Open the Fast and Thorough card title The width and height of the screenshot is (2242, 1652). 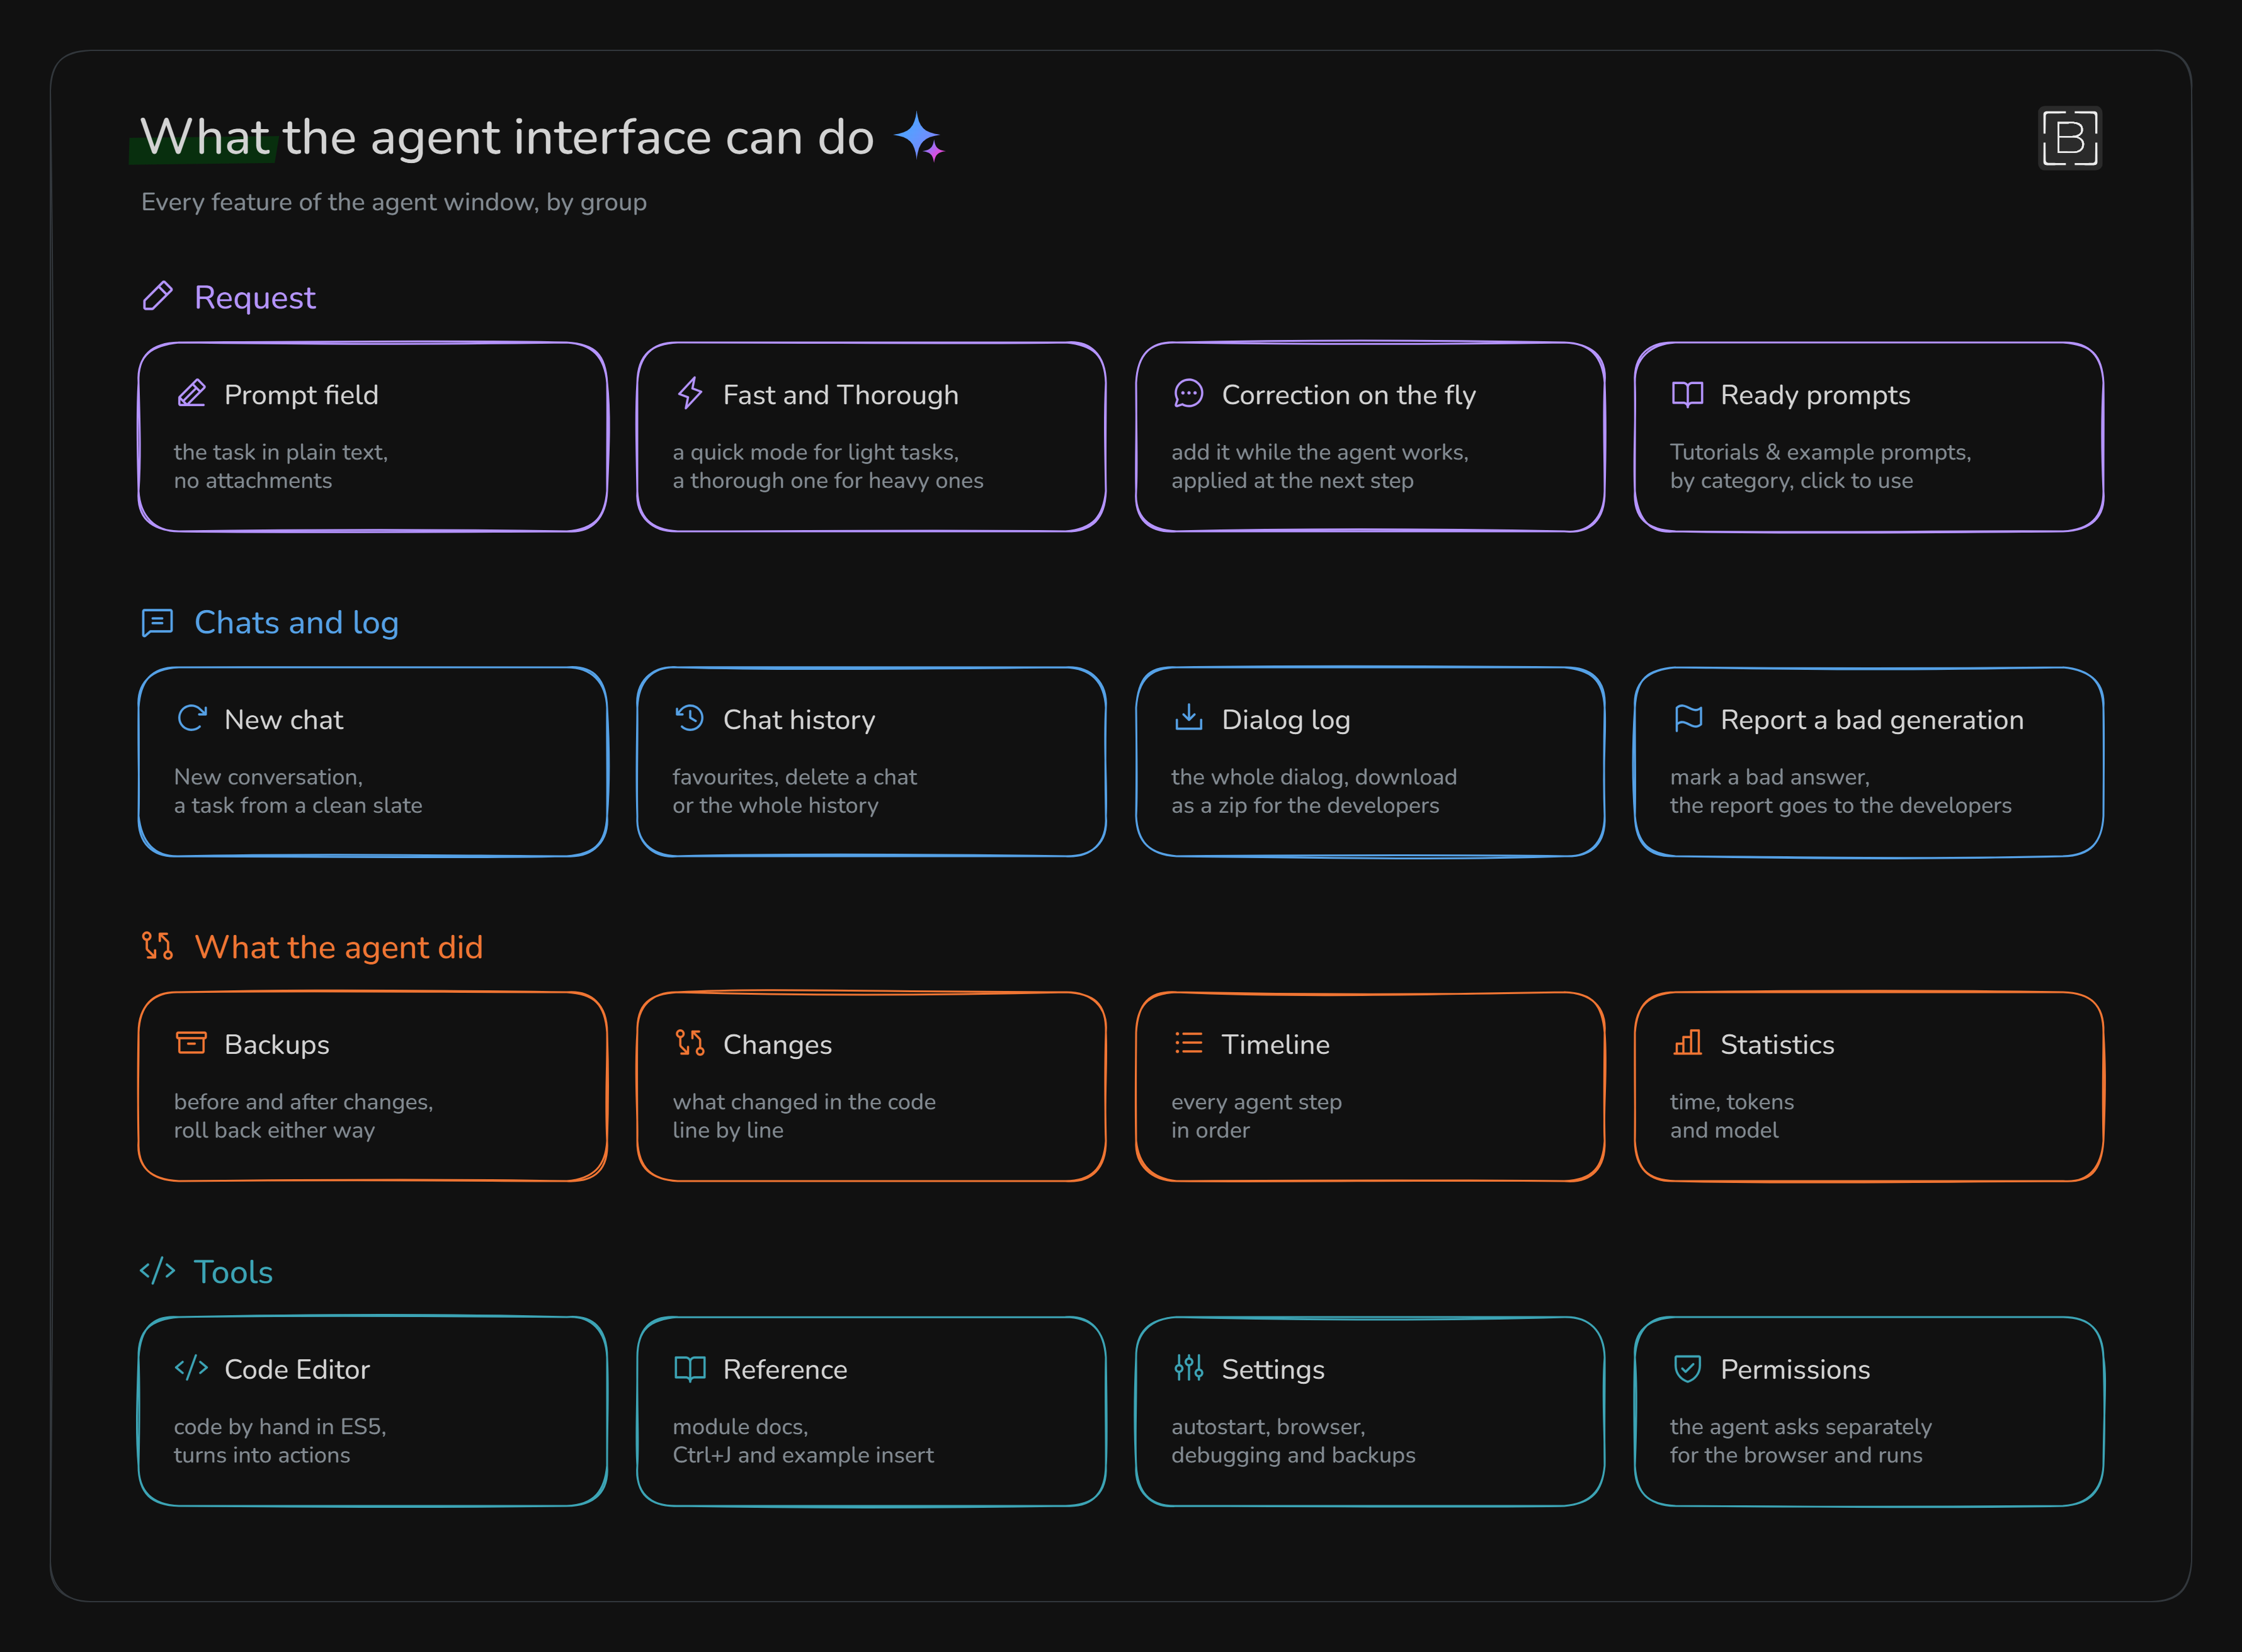(x=840, y=395)
